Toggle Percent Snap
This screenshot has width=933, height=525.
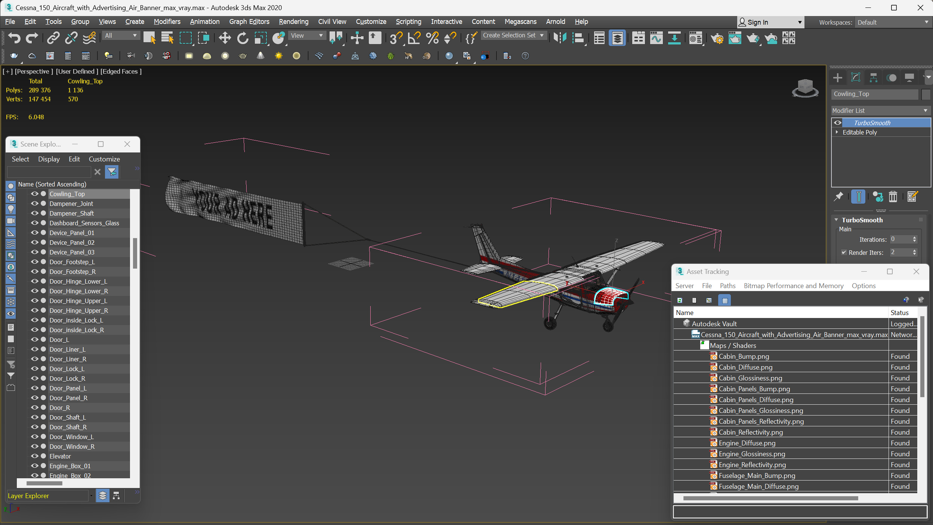tap(432, 38)
